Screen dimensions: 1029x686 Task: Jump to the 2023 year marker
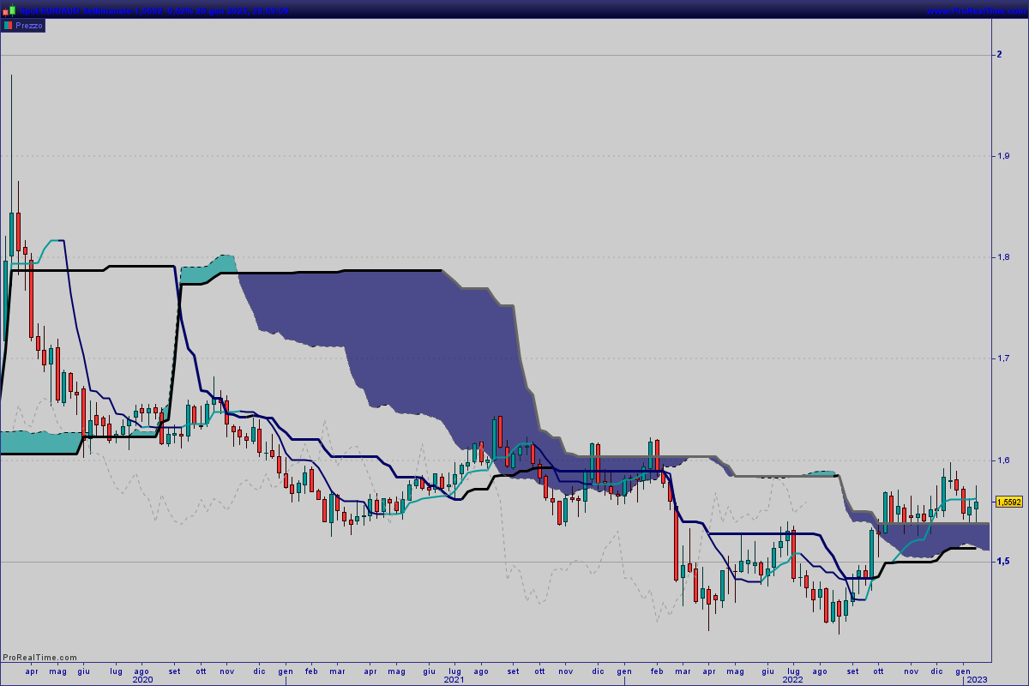tap(978, 679)
